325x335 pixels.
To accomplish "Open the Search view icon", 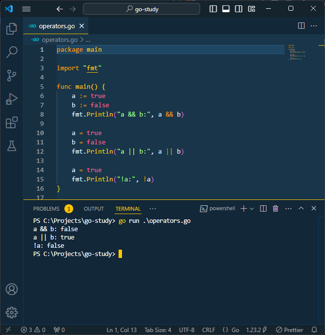I will click(x=11, y=52).
